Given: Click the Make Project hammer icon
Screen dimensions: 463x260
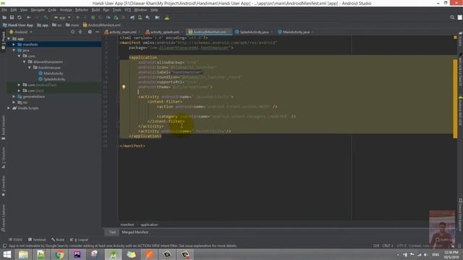Looking at the screenshot, I should (46, 17).
